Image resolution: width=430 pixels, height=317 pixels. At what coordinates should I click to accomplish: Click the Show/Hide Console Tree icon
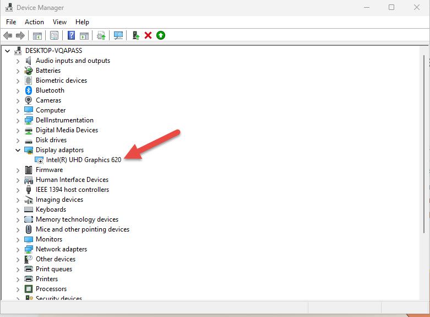(x=37, y=35)
